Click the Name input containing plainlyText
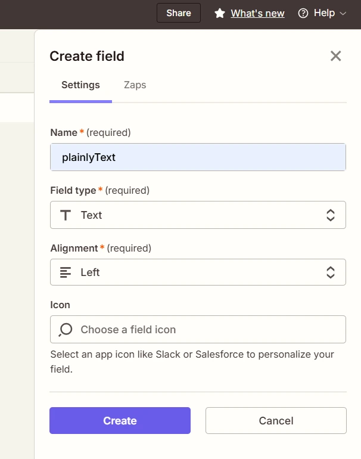 (198, 157)
